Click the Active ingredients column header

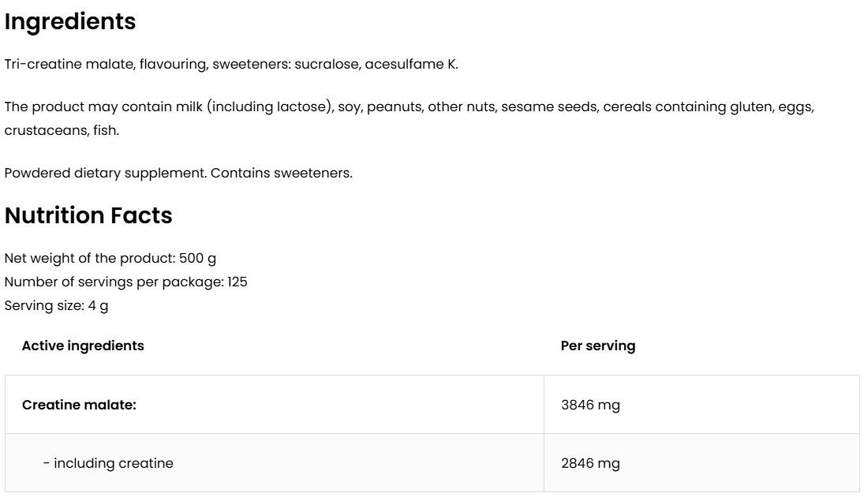83,346
